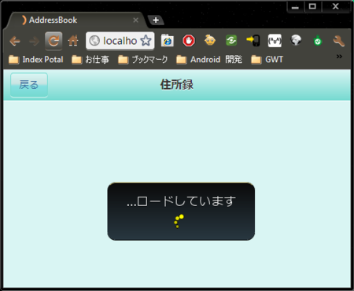354x291 pixels.
Task: Click the globe extension icon
Action: 296,40
